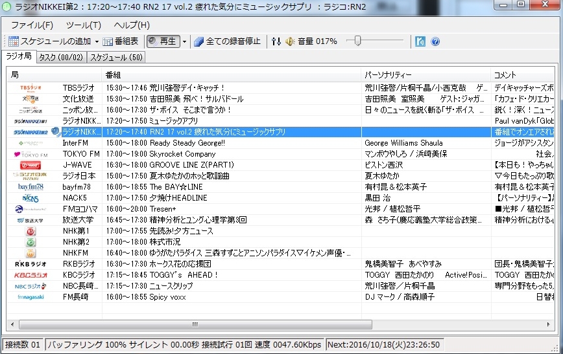
Task: Switch to the ラジオ局 tab
Action: pos(19,56)
